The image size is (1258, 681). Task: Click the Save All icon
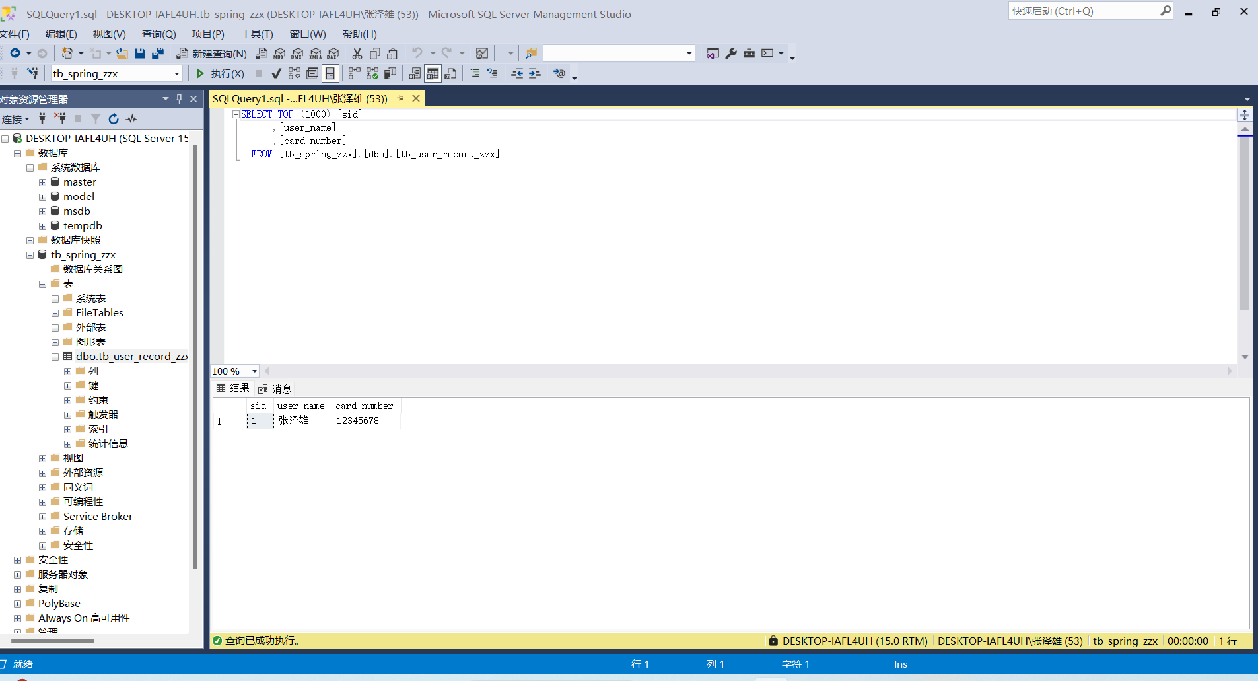158,54
